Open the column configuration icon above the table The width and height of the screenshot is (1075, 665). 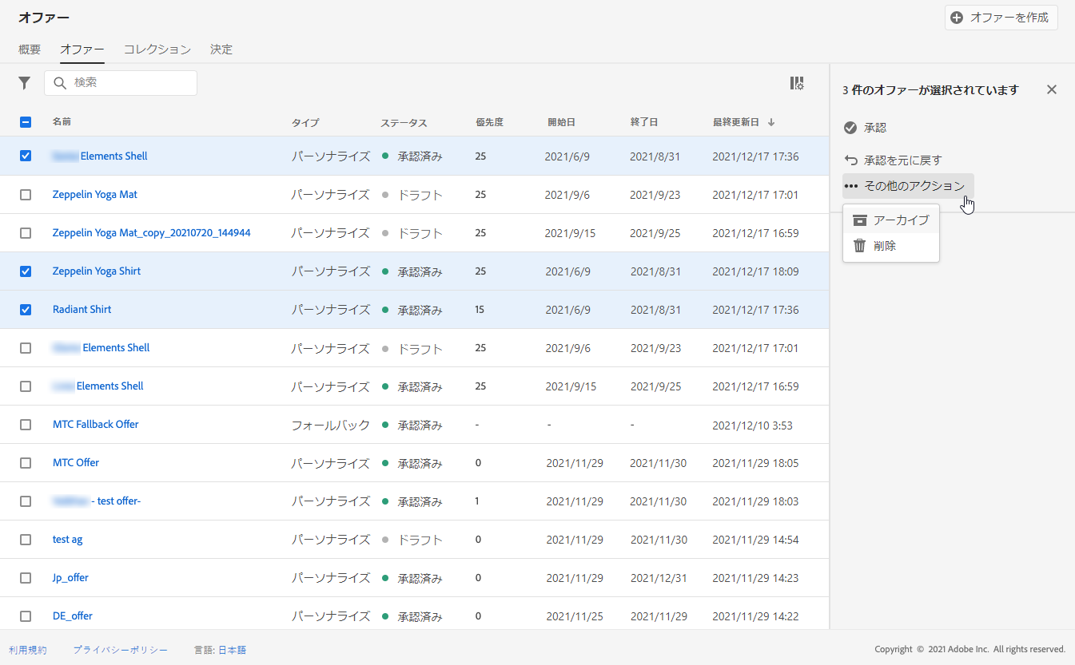pos(797,83)
